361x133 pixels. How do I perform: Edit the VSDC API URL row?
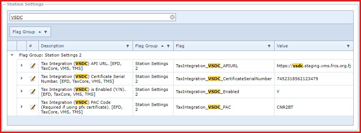(33, 66)
